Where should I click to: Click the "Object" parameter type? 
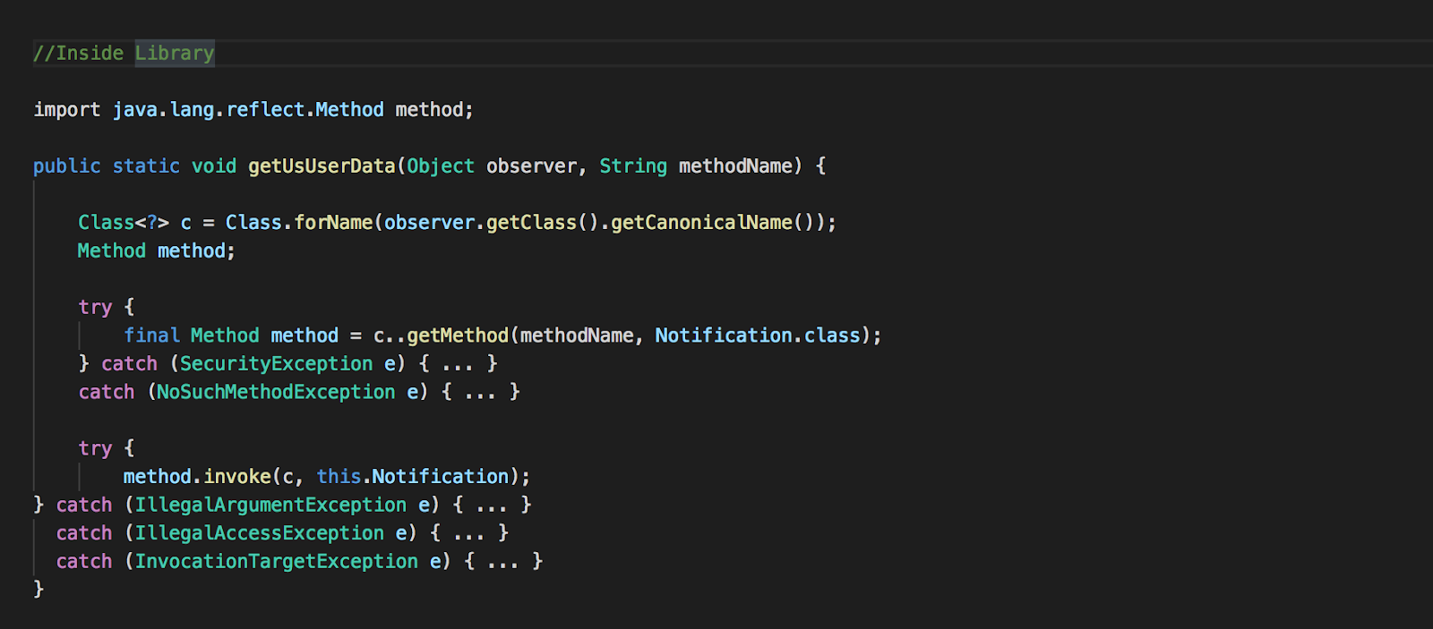[441, 166]
